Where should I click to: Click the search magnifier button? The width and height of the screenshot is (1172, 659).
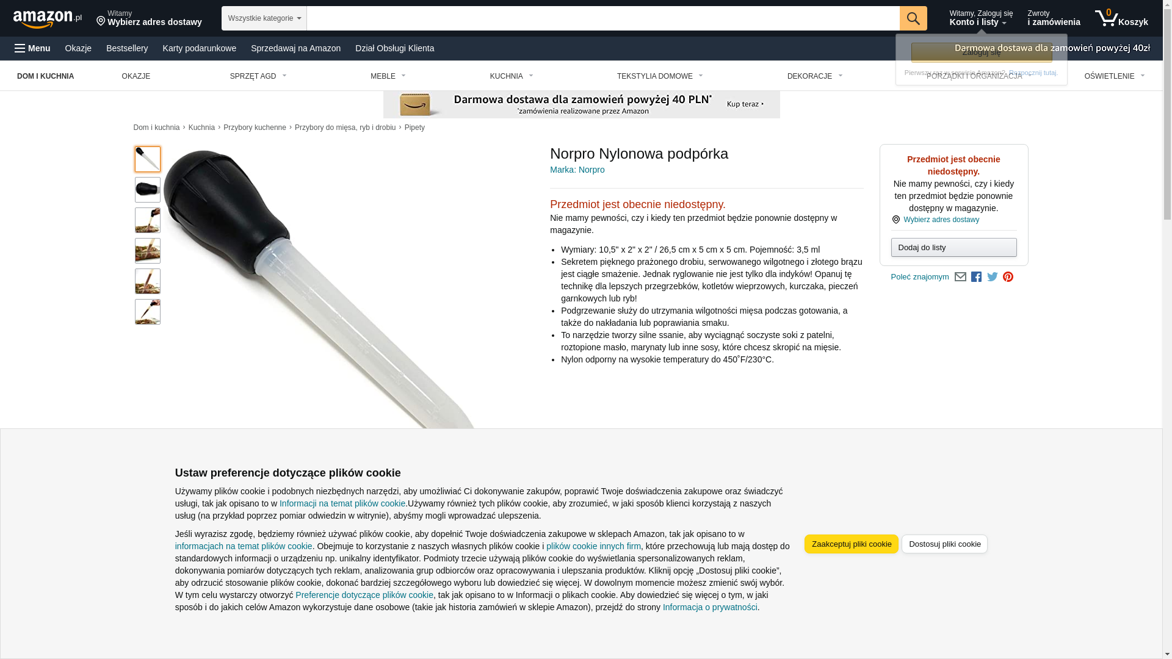913,18
